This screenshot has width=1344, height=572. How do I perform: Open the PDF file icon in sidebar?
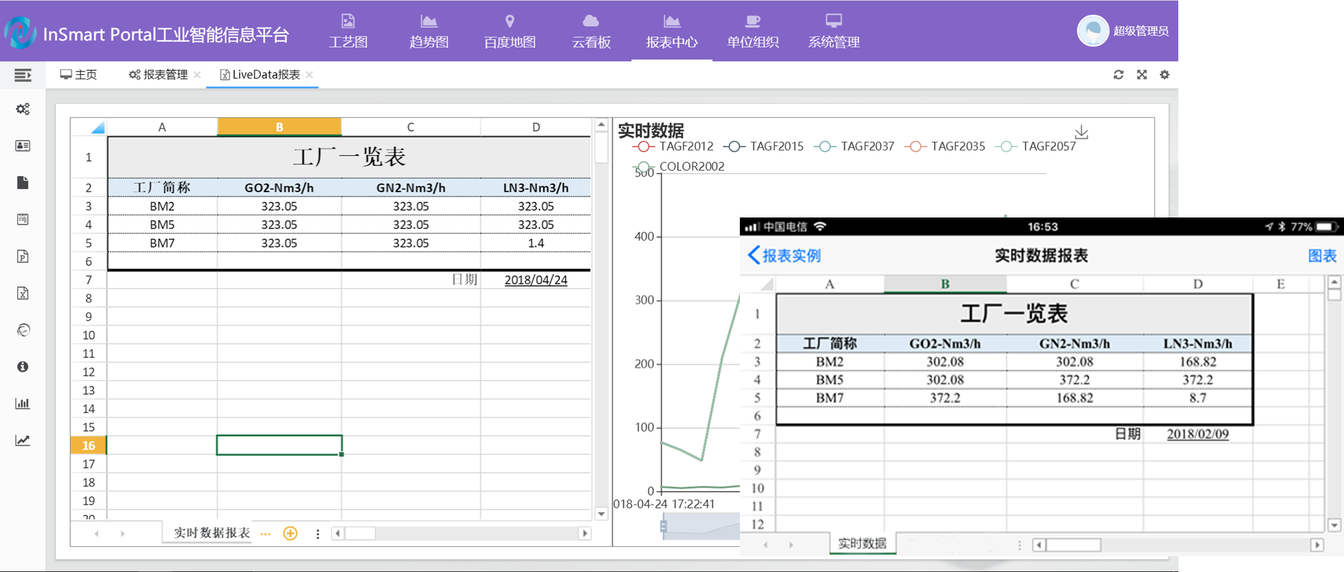(23, 256)
